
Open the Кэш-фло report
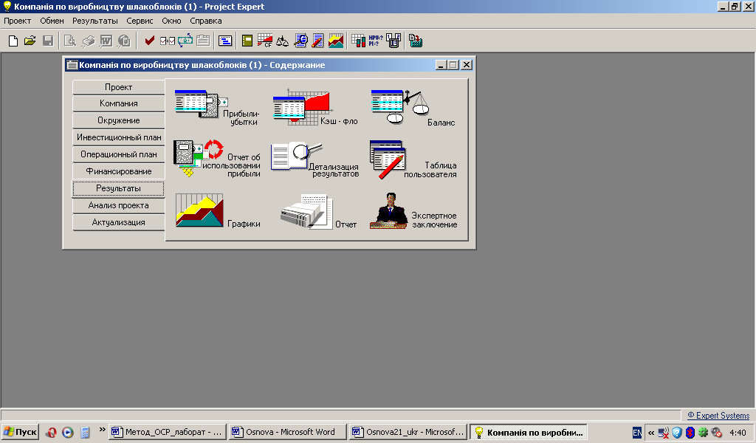(x=315, y=107)
